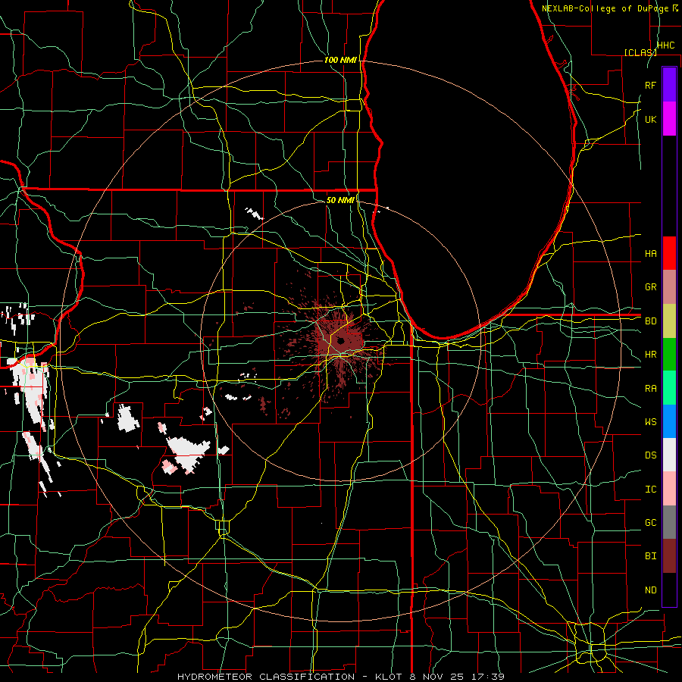Click the HR legend label

click(651, 355)
